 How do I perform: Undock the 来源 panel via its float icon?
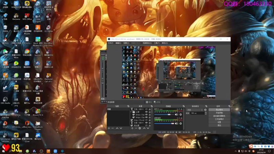click(x=152, y=106)
